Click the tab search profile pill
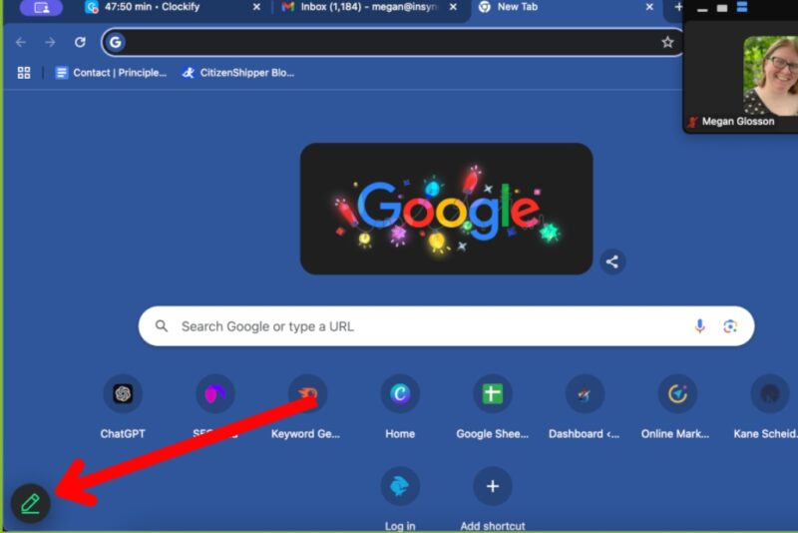The image size is (798, 533). (x=41, y=8)
